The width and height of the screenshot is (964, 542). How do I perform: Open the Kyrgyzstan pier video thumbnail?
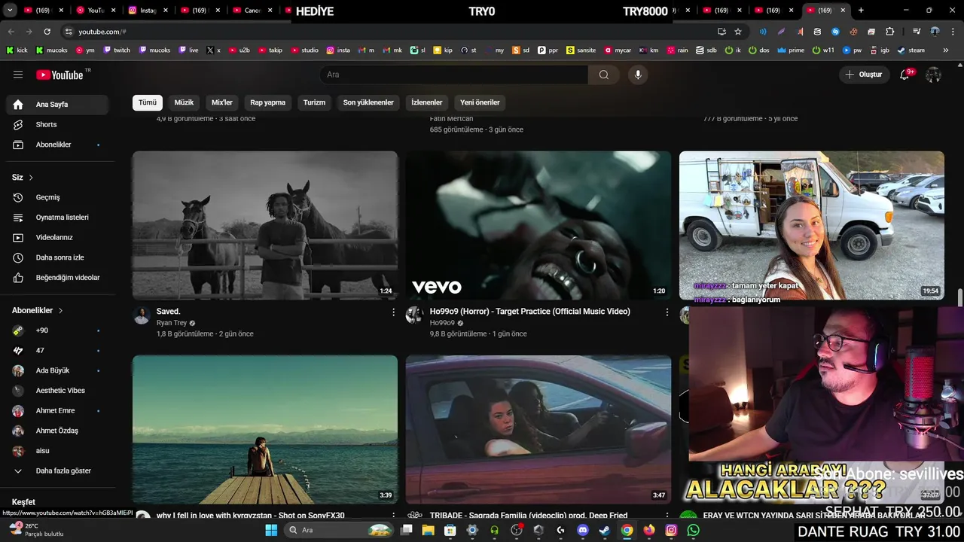pyautogui.click(x=265, y=429)
